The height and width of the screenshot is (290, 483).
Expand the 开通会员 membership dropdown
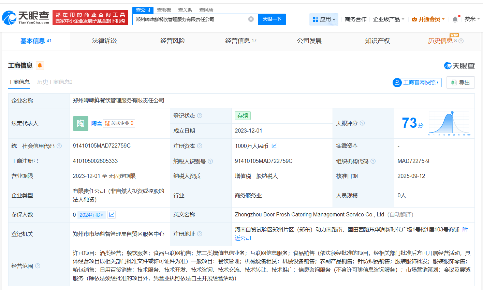428,19
